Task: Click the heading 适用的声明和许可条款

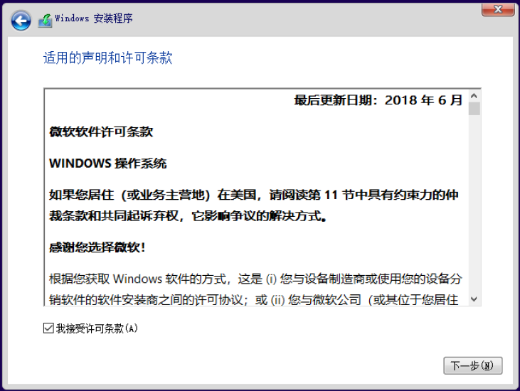Action: point(108,58)
